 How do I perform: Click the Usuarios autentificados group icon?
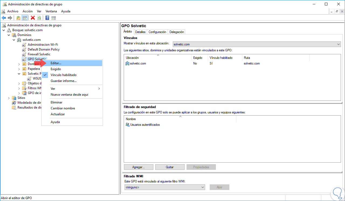click(x=128, y=125)
